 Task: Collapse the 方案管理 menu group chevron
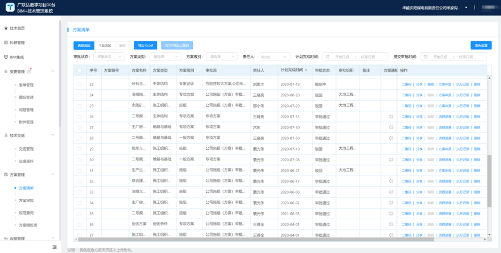pyautogui.click(x=53, y=174)
